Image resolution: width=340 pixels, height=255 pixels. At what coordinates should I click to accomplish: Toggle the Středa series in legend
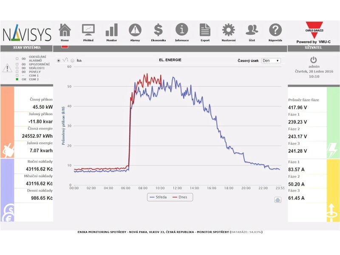158,197
